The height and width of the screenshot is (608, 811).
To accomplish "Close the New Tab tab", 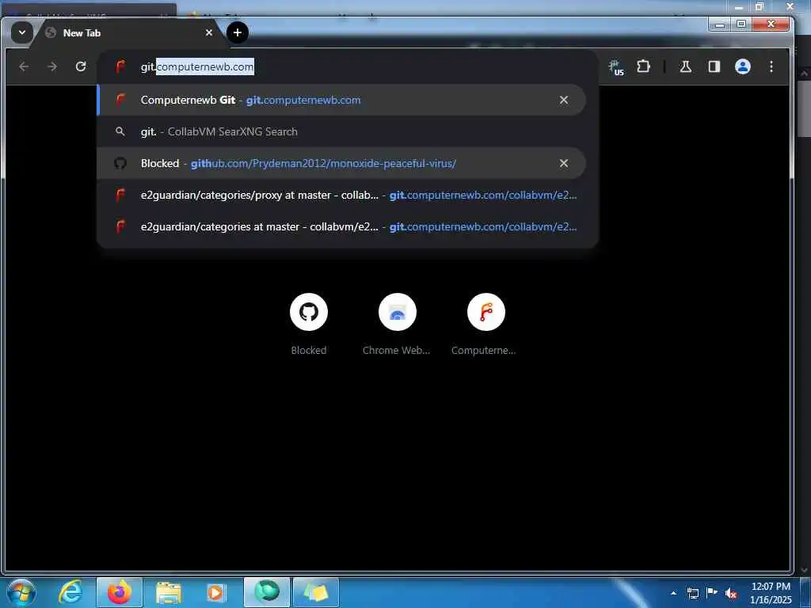I will click(x=209, y=32).
